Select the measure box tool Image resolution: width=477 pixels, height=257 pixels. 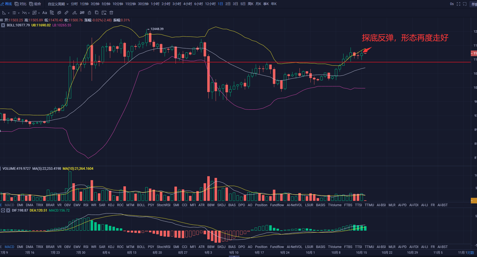(34, 13)
